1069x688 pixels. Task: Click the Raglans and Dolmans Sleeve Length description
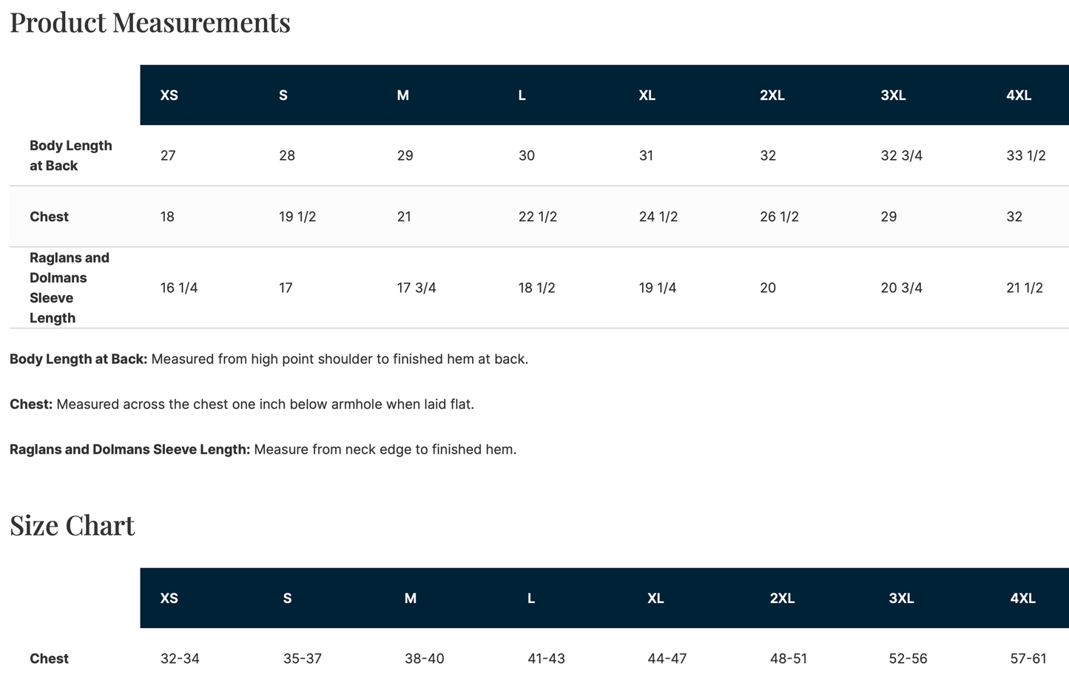point(263,449)
